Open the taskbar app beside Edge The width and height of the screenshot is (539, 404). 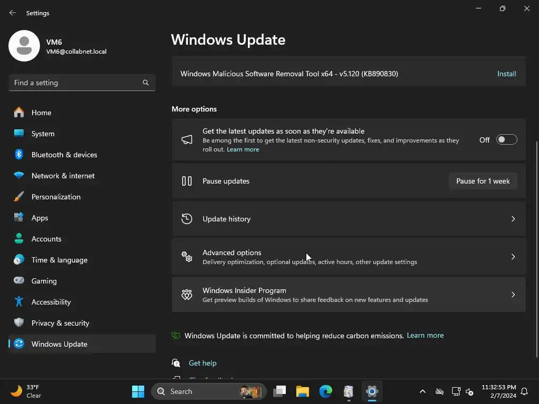click(x=348, y=391)
